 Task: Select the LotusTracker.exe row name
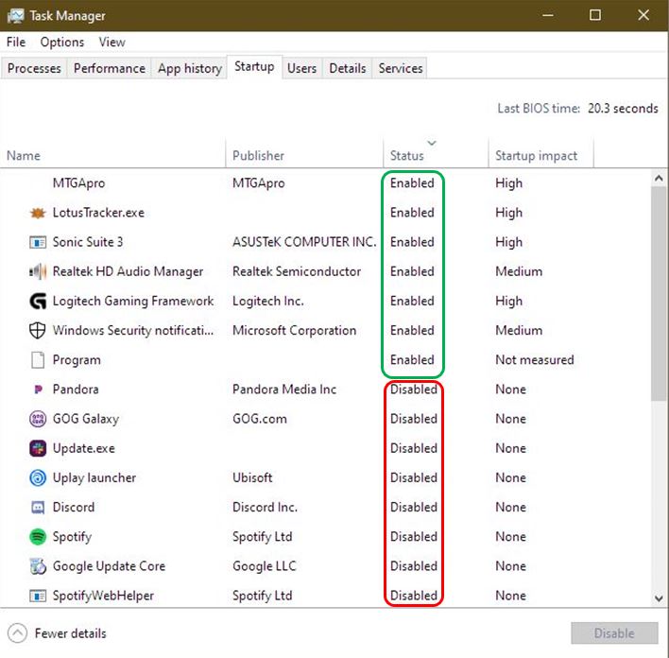98,213
